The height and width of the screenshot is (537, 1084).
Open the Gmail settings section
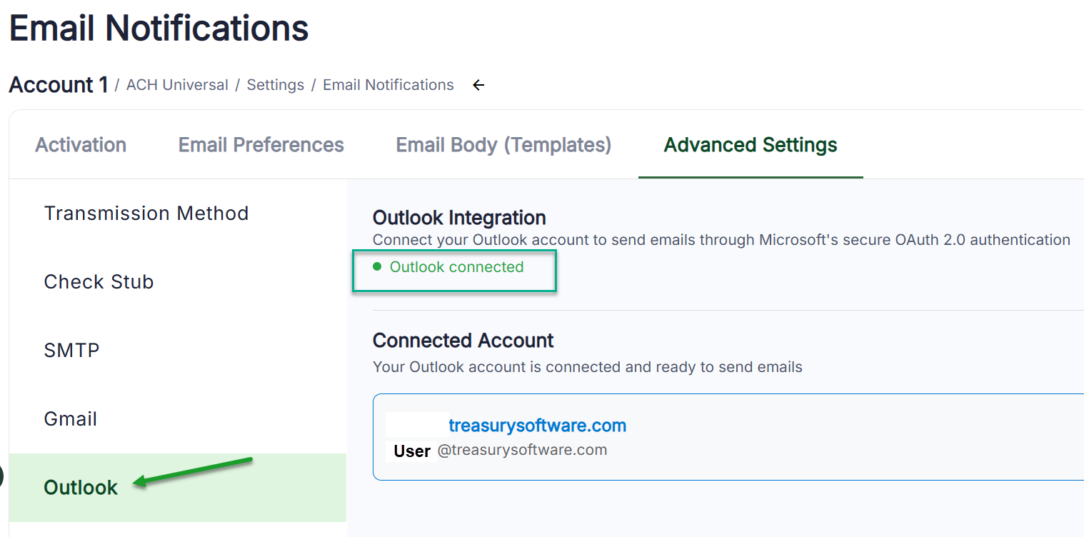[70, 419]
